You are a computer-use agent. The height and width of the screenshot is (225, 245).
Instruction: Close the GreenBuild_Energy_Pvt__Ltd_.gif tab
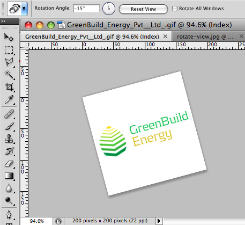(166, 37)
